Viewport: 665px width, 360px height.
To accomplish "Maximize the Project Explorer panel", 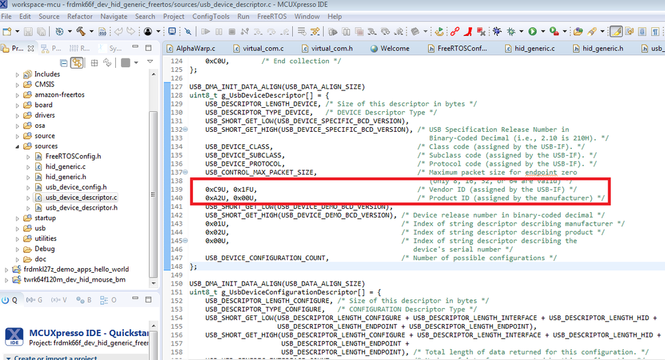I will pyautogui.click(x=148, y=47).
